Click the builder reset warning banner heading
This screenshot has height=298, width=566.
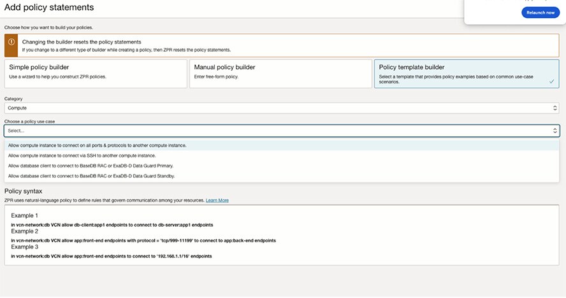pos(82,42)
